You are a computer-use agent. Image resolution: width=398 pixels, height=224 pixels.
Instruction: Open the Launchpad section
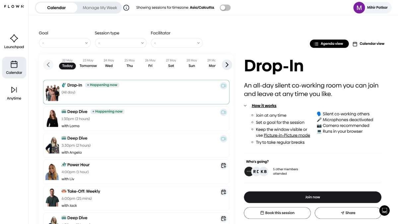[14, 41]
